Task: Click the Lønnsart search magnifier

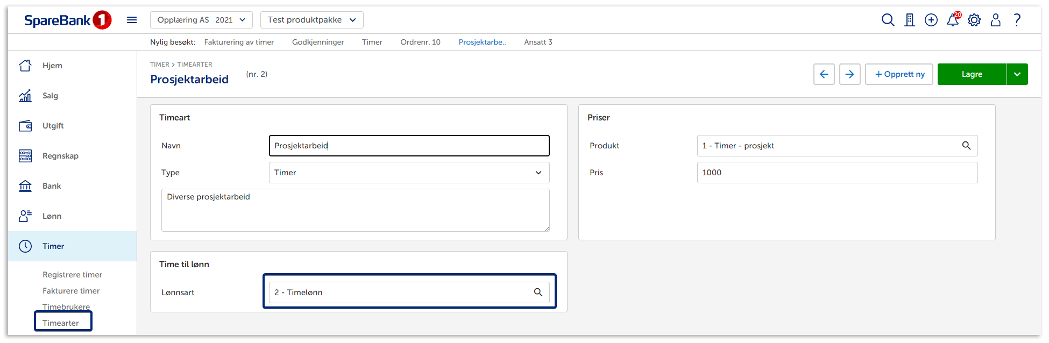Action: [x=538, y=292]
